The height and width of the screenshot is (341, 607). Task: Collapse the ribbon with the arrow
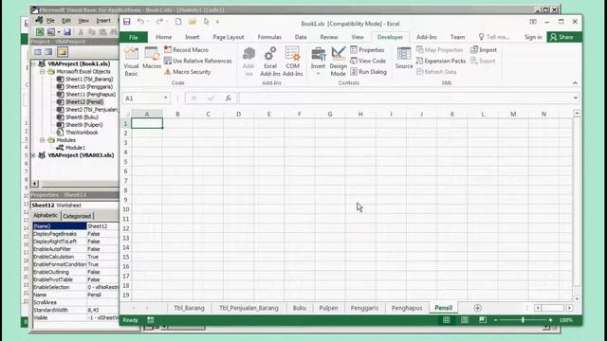[x=575, y=83]
